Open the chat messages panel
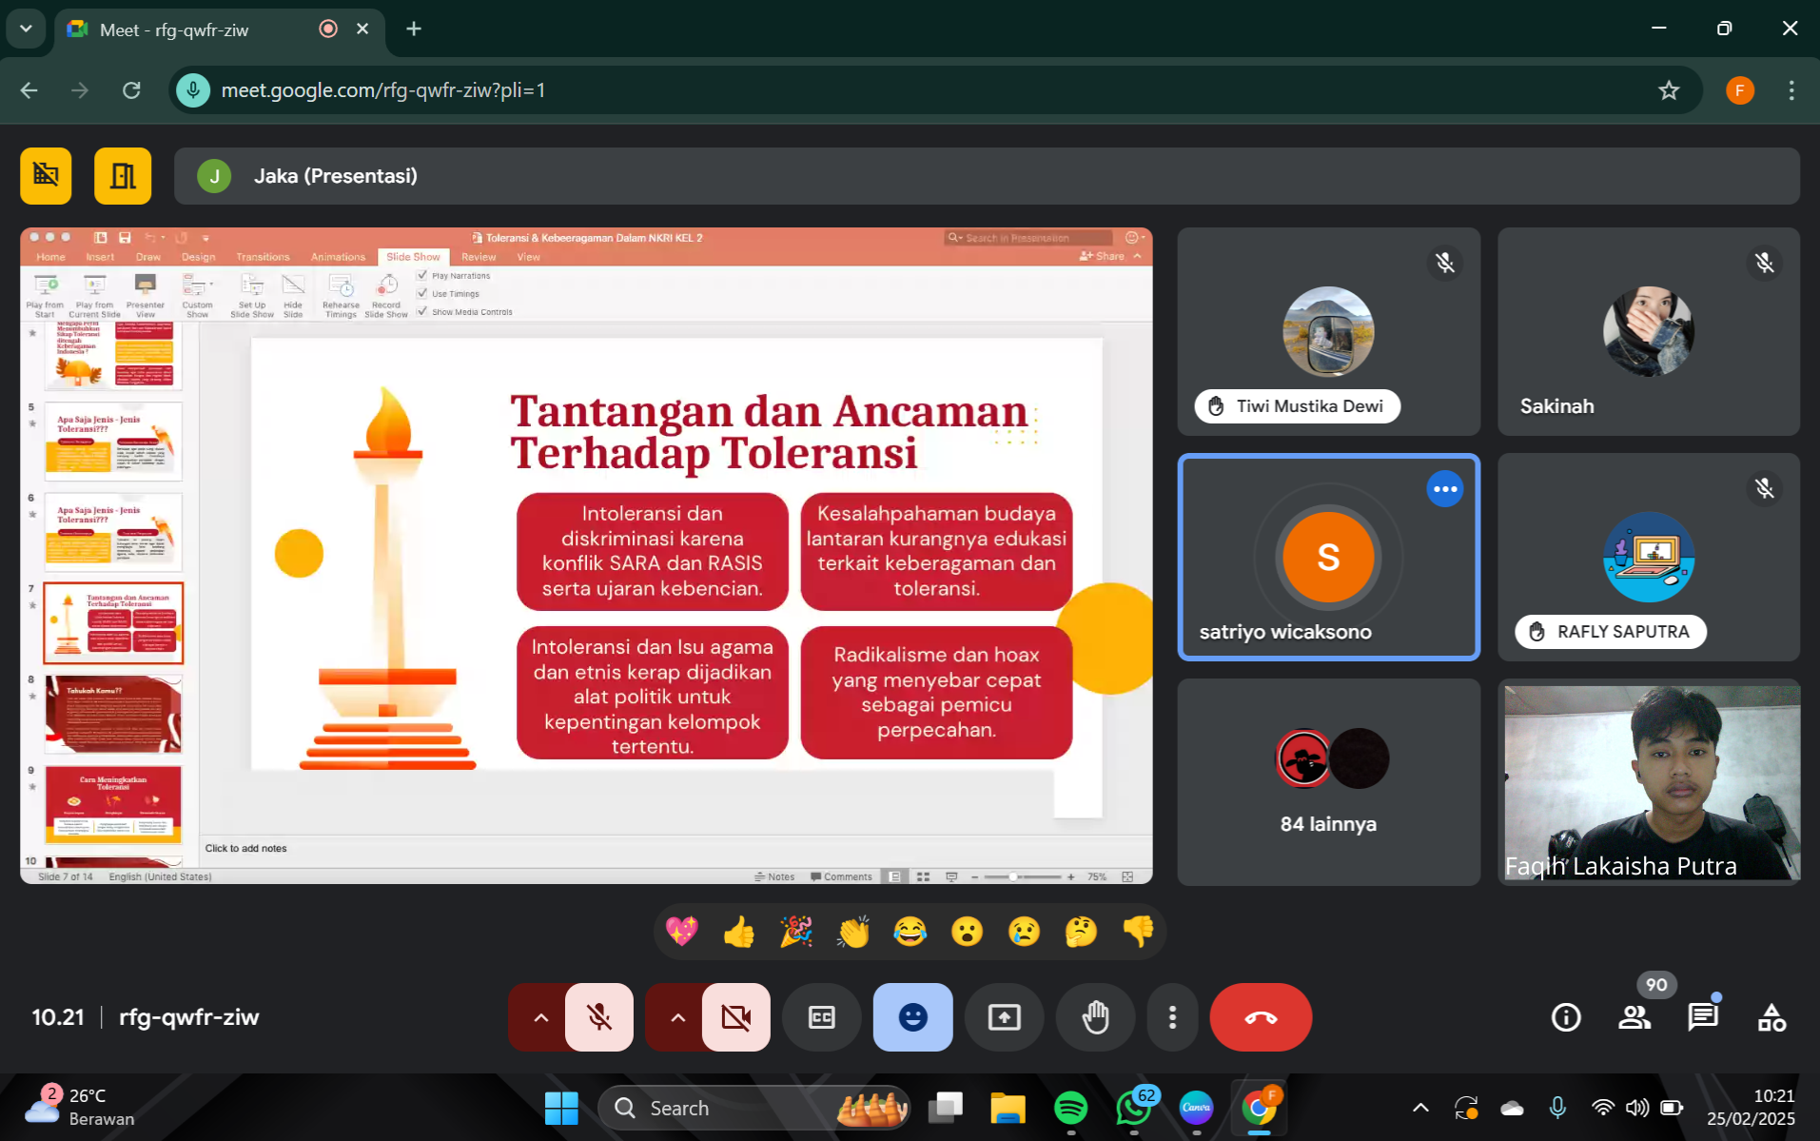 click(1702, 1017)
